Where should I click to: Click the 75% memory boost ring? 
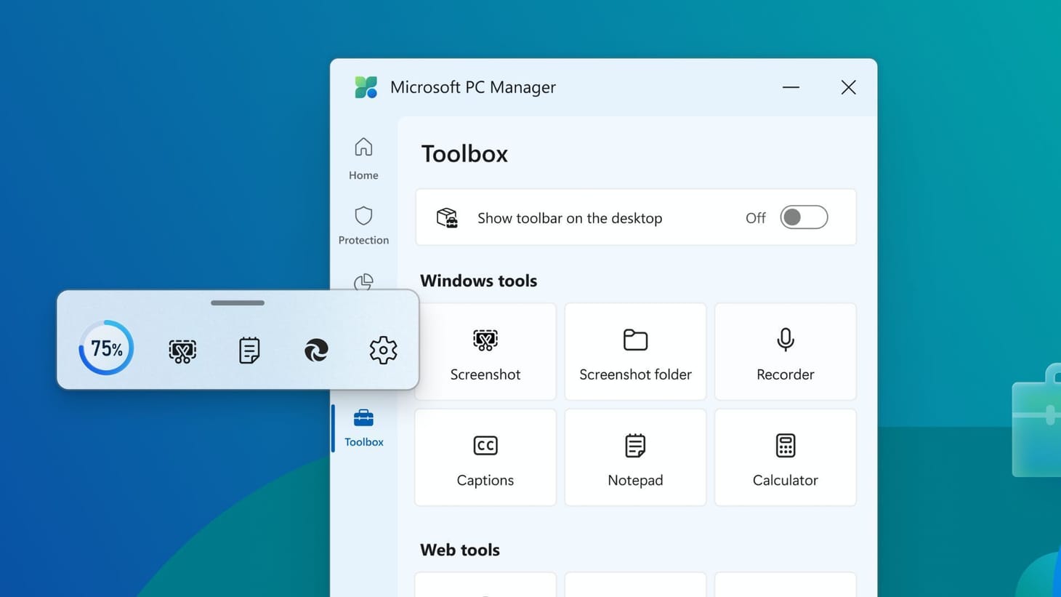point(105,348)
